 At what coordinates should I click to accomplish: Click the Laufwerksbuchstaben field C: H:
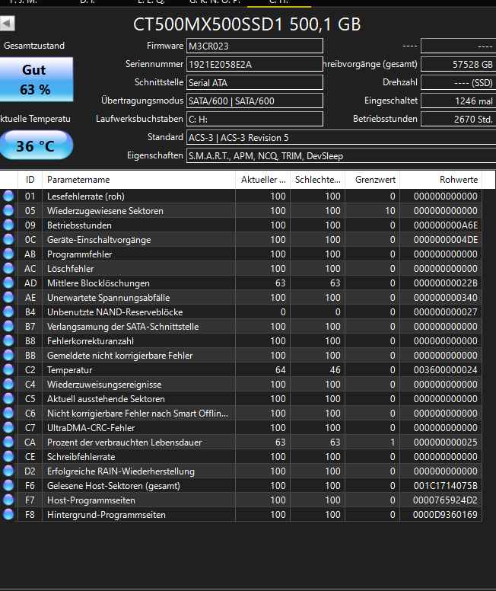(255, 119)
